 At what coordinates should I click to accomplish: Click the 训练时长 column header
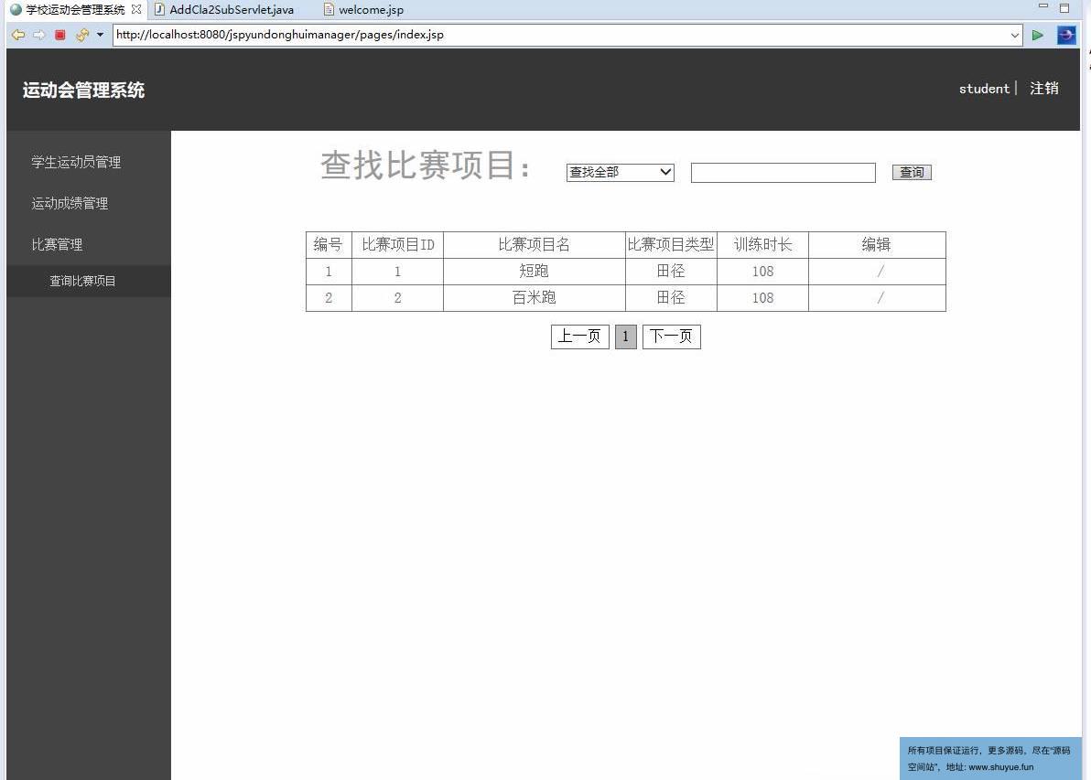[762, 245]
